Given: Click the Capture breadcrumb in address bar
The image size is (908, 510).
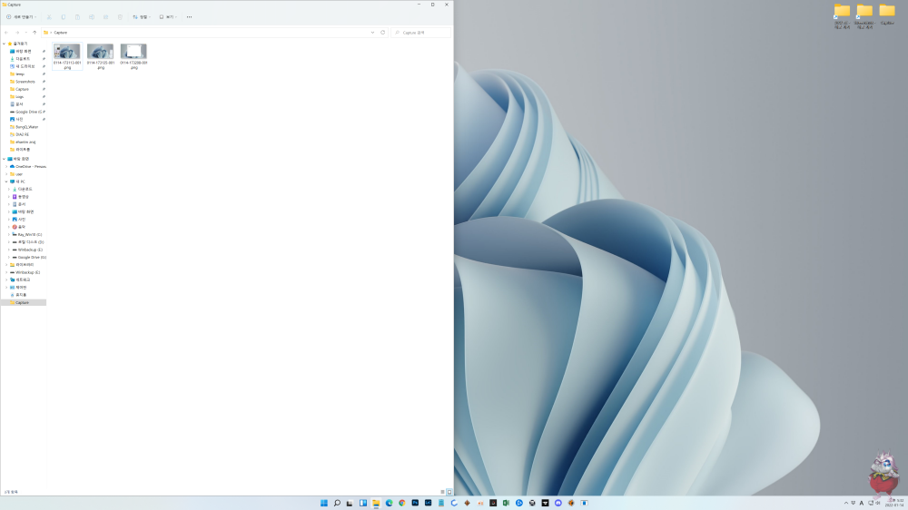Looking at the screenshot, I should 60,33.
